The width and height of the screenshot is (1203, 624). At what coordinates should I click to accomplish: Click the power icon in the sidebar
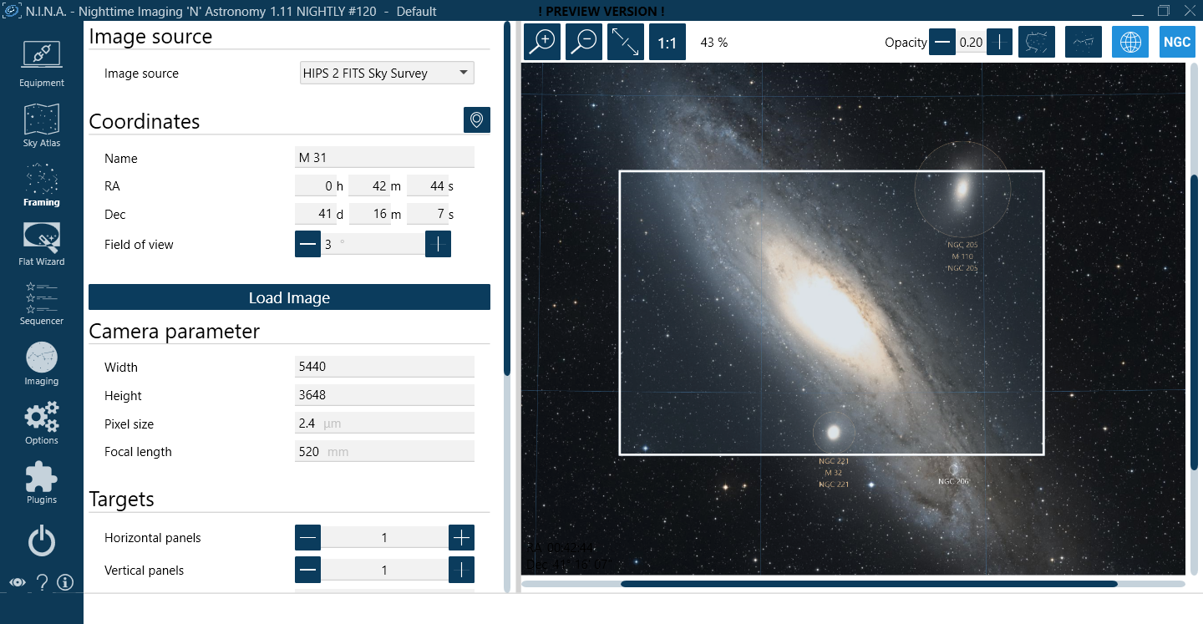[42, 541]
